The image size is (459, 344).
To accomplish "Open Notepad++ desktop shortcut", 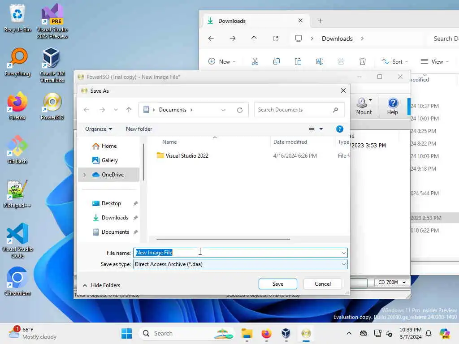I will (x=17, y=193).
